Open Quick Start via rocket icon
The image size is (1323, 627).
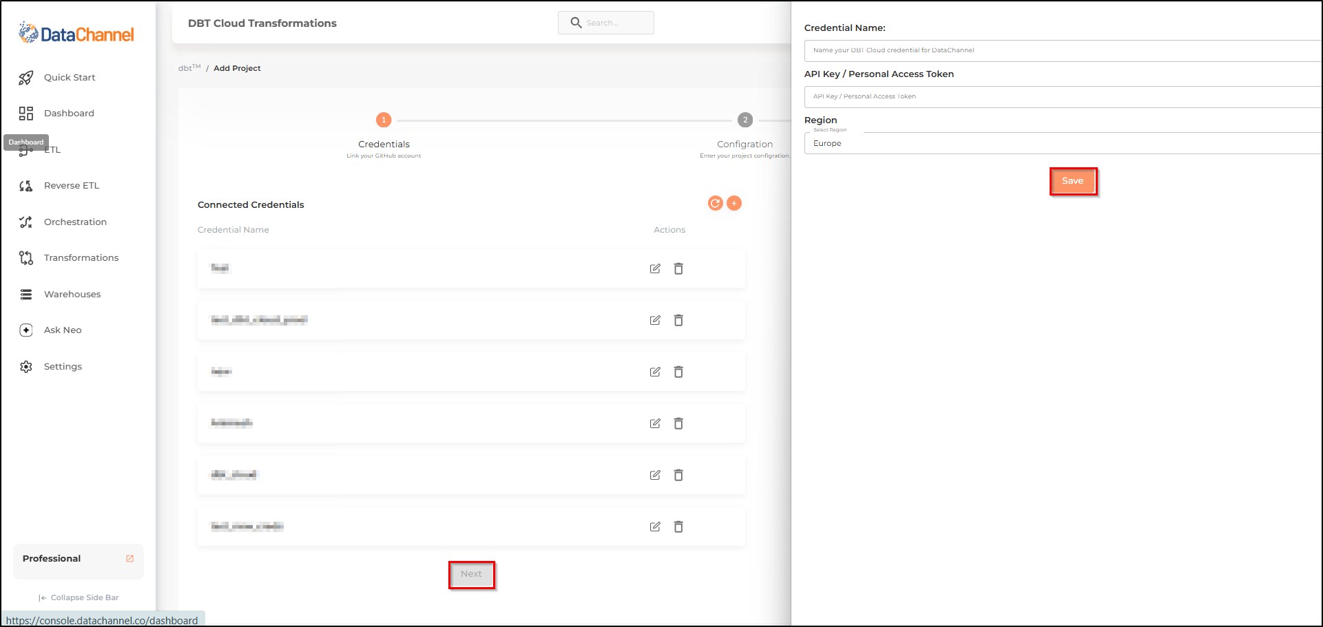point(26,78)
